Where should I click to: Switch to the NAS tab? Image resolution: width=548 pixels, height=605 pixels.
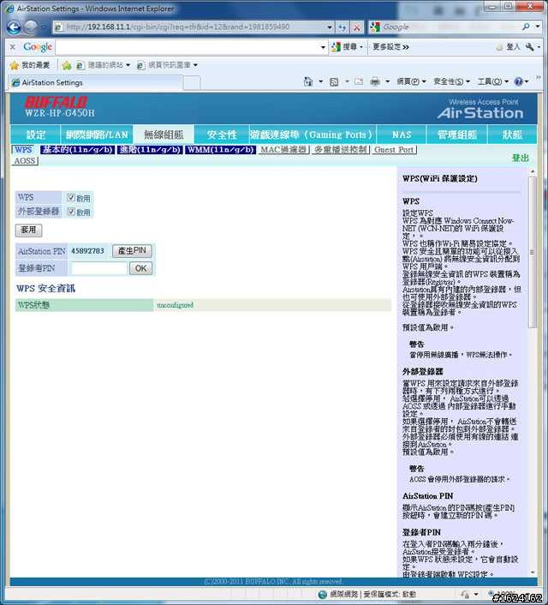coord(402,135)
